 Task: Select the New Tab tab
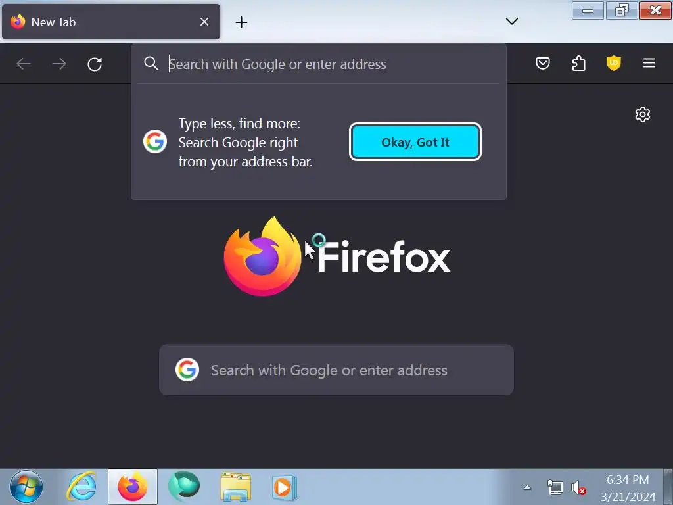(x=110, y=22)
